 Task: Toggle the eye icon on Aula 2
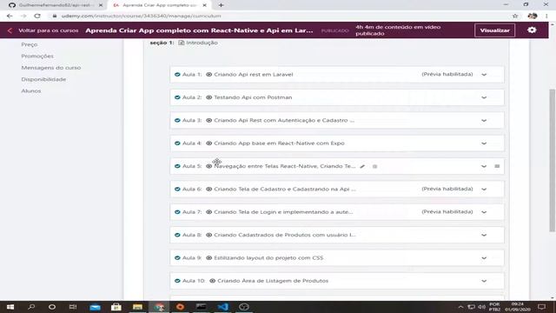click(x=208, y=97)
